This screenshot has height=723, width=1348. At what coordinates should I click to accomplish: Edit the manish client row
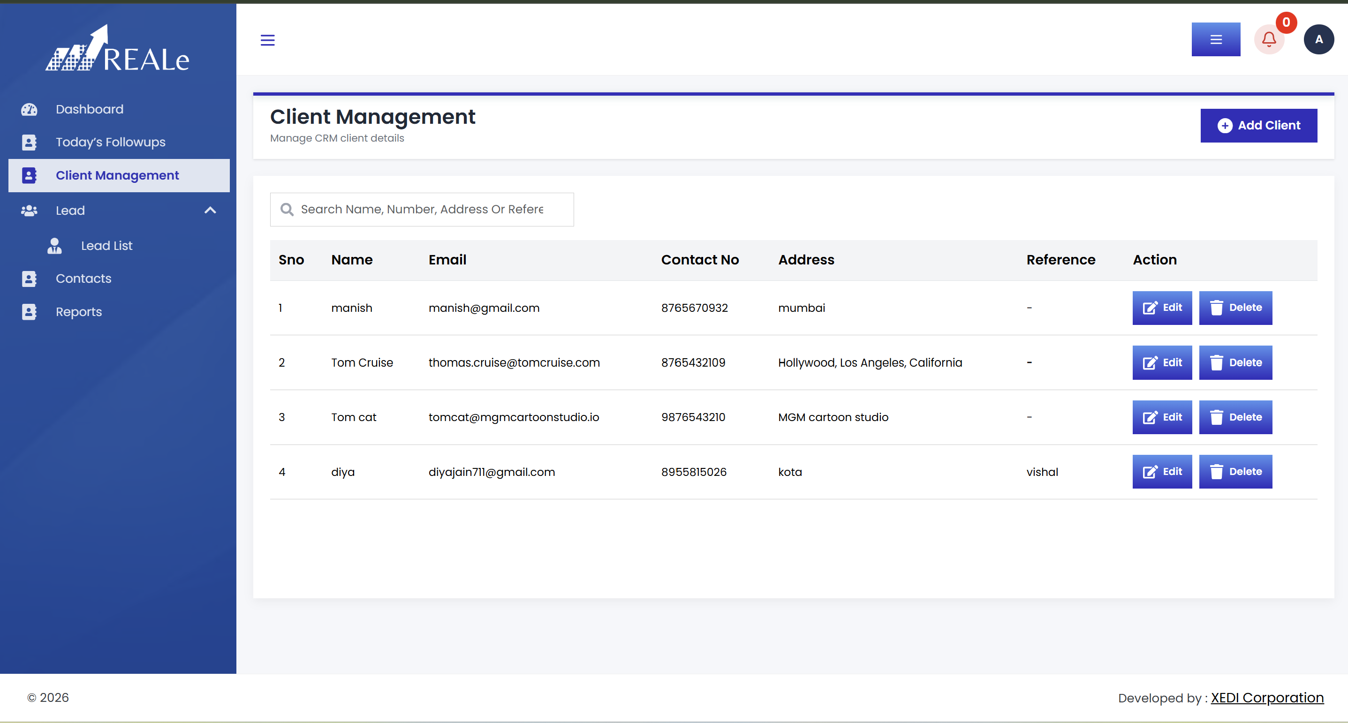tap(1162, 308)
